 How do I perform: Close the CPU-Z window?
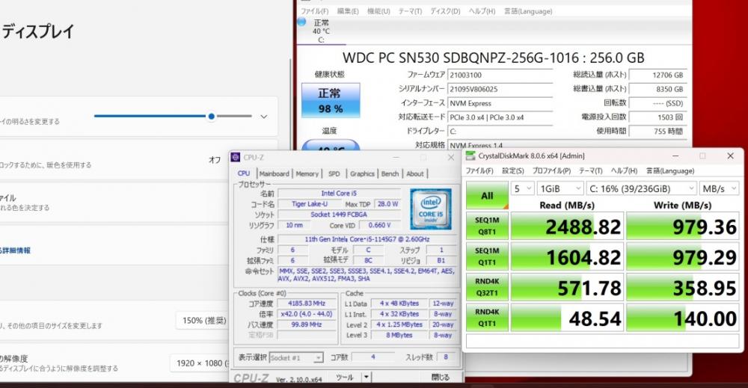(x=451, y=157)
